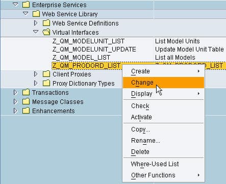Screen dimensions: 226x184
Task: Click the 'Update Model Unit Table' description
Action: pos(189,49)
